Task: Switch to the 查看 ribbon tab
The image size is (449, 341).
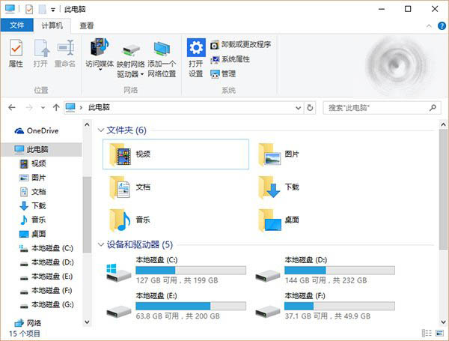Action: 87,25
